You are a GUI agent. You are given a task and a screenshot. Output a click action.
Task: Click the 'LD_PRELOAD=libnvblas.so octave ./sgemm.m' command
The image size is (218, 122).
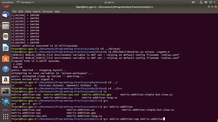139,52
